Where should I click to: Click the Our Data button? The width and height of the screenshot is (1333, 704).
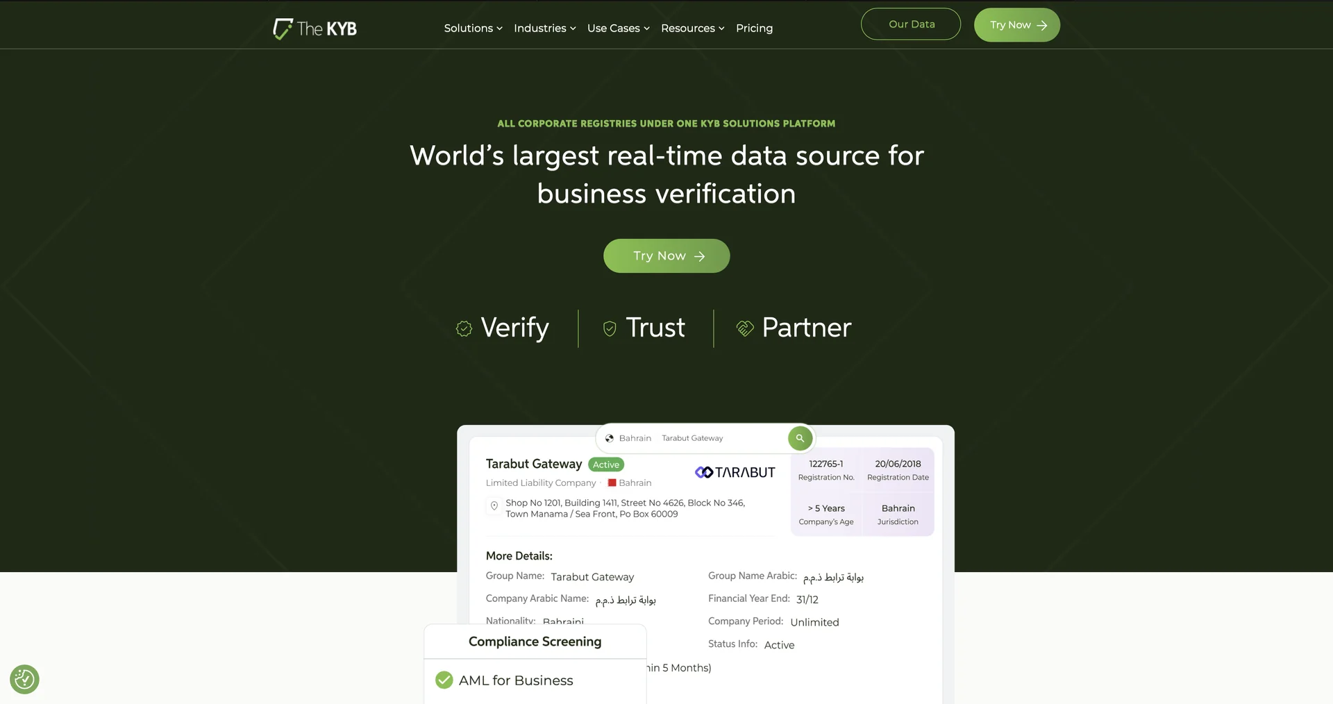pyautogui.click(x=911, y=24)
